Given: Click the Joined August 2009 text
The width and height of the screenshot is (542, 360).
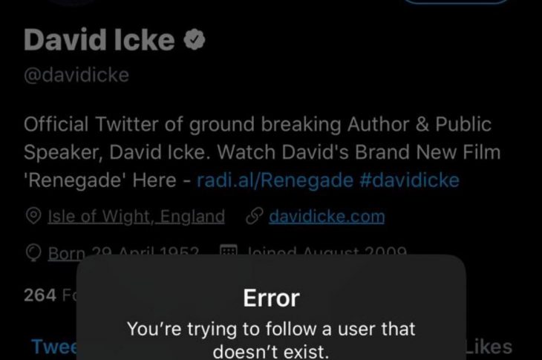Looking at the screenshot, I should pos(327,251).
